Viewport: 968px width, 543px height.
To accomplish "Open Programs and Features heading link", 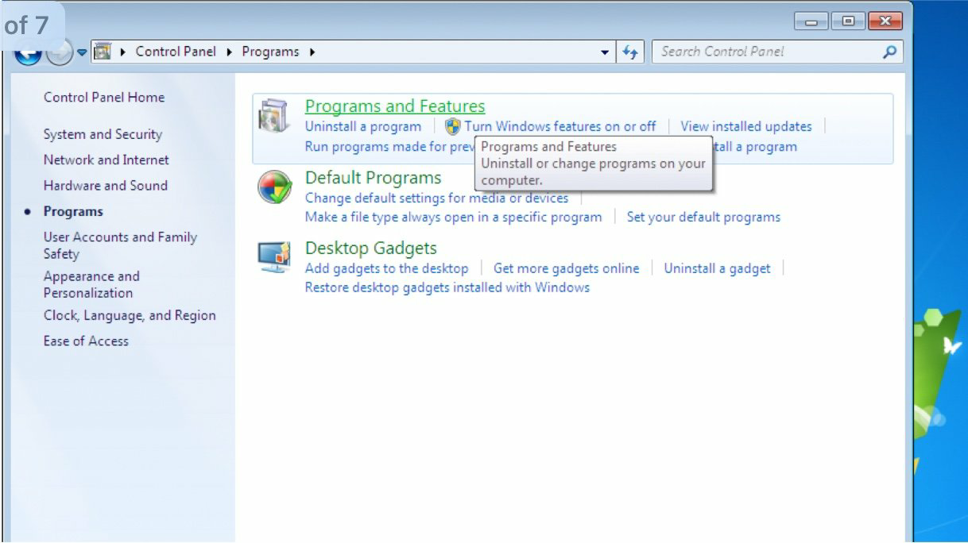I will click(x=395, y=106).
